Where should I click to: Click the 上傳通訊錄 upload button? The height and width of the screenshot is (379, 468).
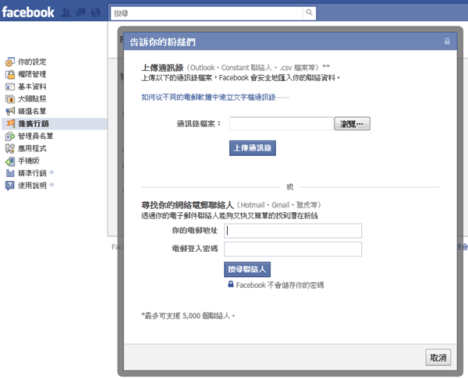click(253, 148)
